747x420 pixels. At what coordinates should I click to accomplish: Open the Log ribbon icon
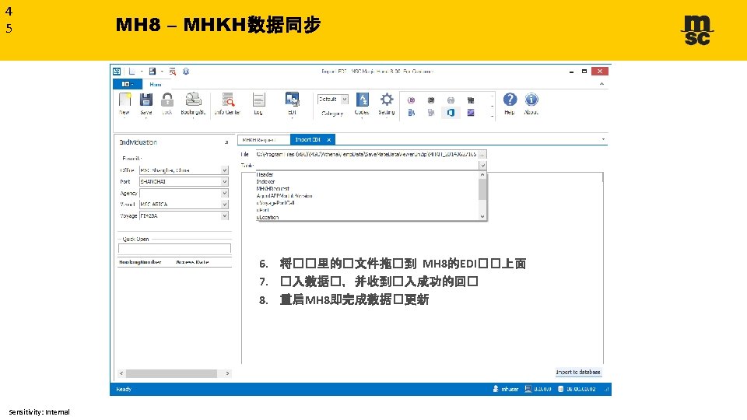click(258, 100)
